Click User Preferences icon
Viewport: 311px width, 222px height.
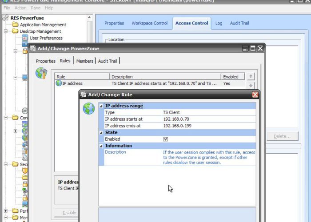click(x=25, y=38)
